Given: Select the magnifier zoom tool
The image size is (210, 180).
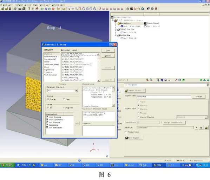Looking at the screenshot, I should pyautogui.click(x=76, y=9).
